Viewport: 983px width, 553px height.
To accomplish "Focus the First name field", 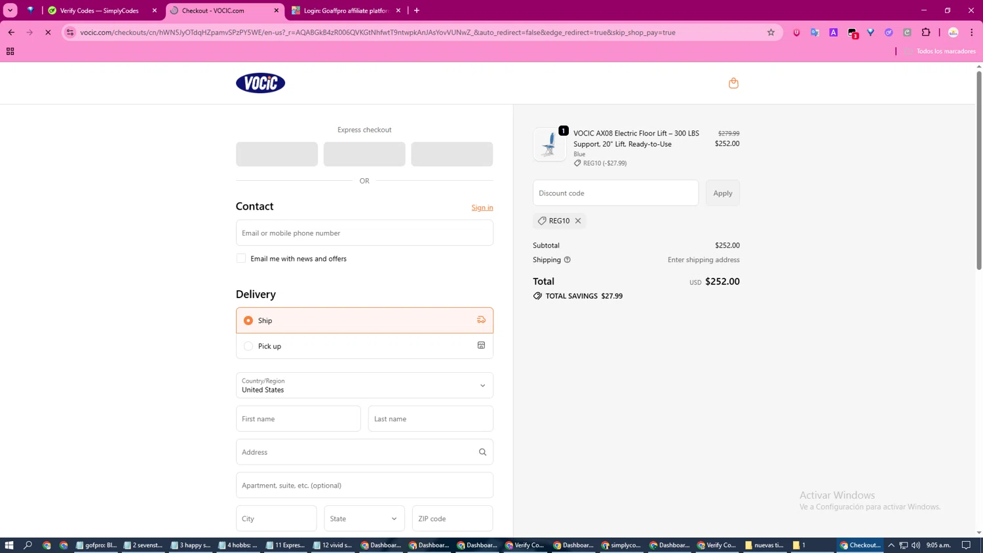I will (298, 419).
